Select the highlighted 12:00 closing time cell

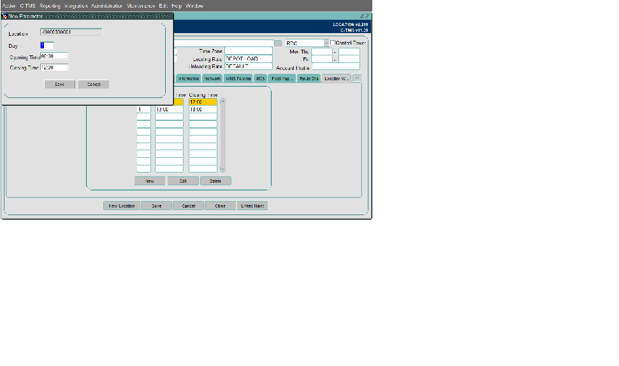coord(203,102)
